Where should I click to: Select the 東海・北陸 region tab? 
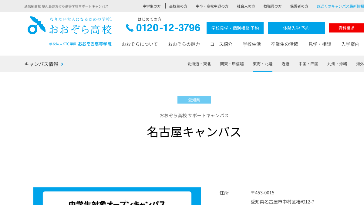pos(263,64)
